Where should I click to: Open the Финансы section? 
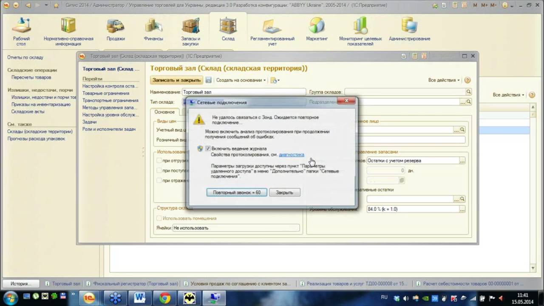pos(153,30)
